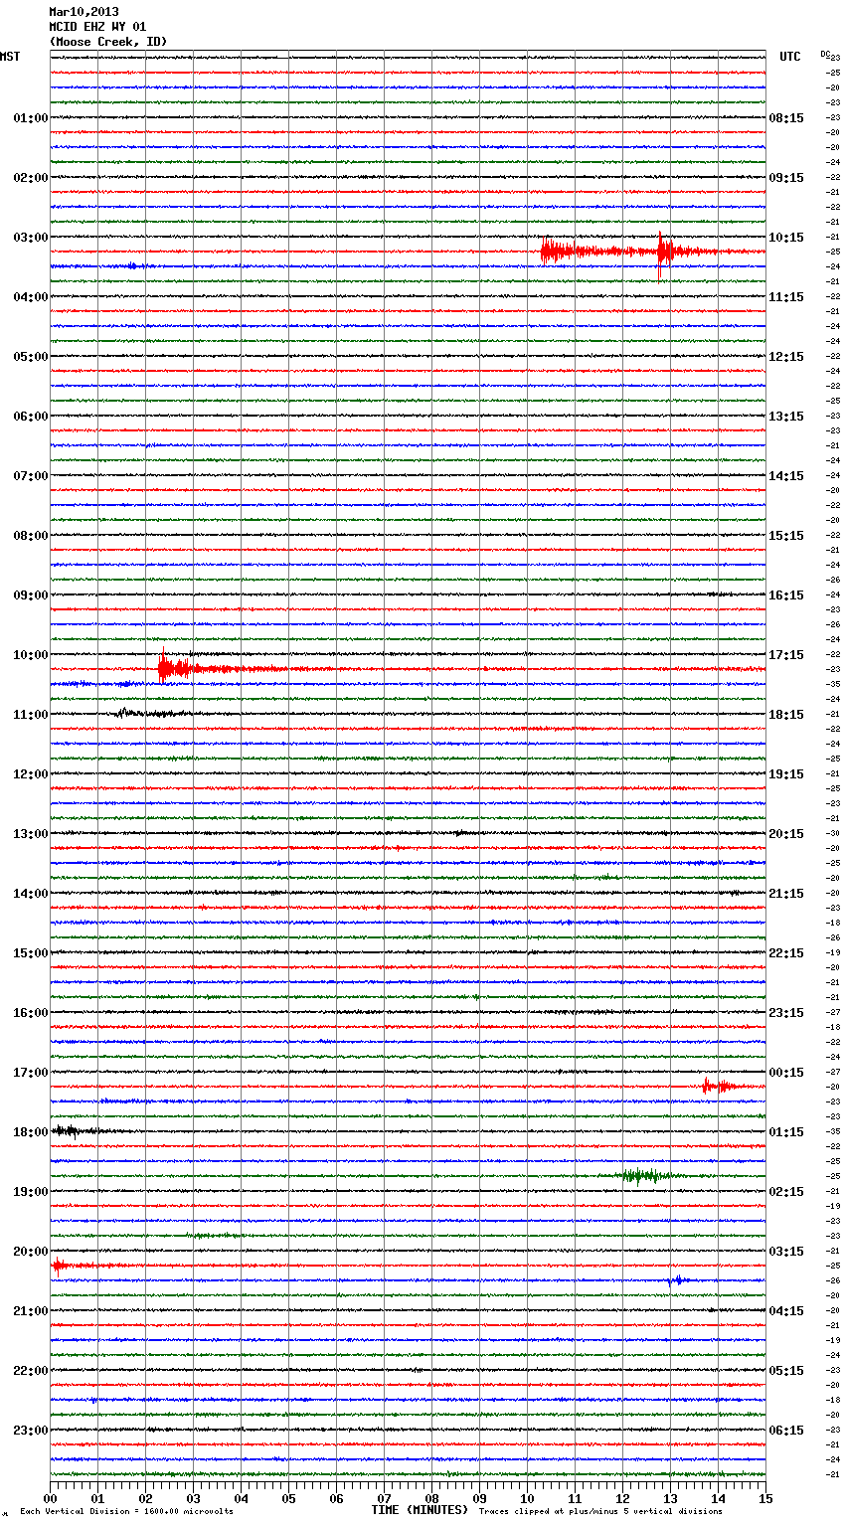Click the 12 tick on the minutes axis
845x1525 pixels.
click(622, 1498)
